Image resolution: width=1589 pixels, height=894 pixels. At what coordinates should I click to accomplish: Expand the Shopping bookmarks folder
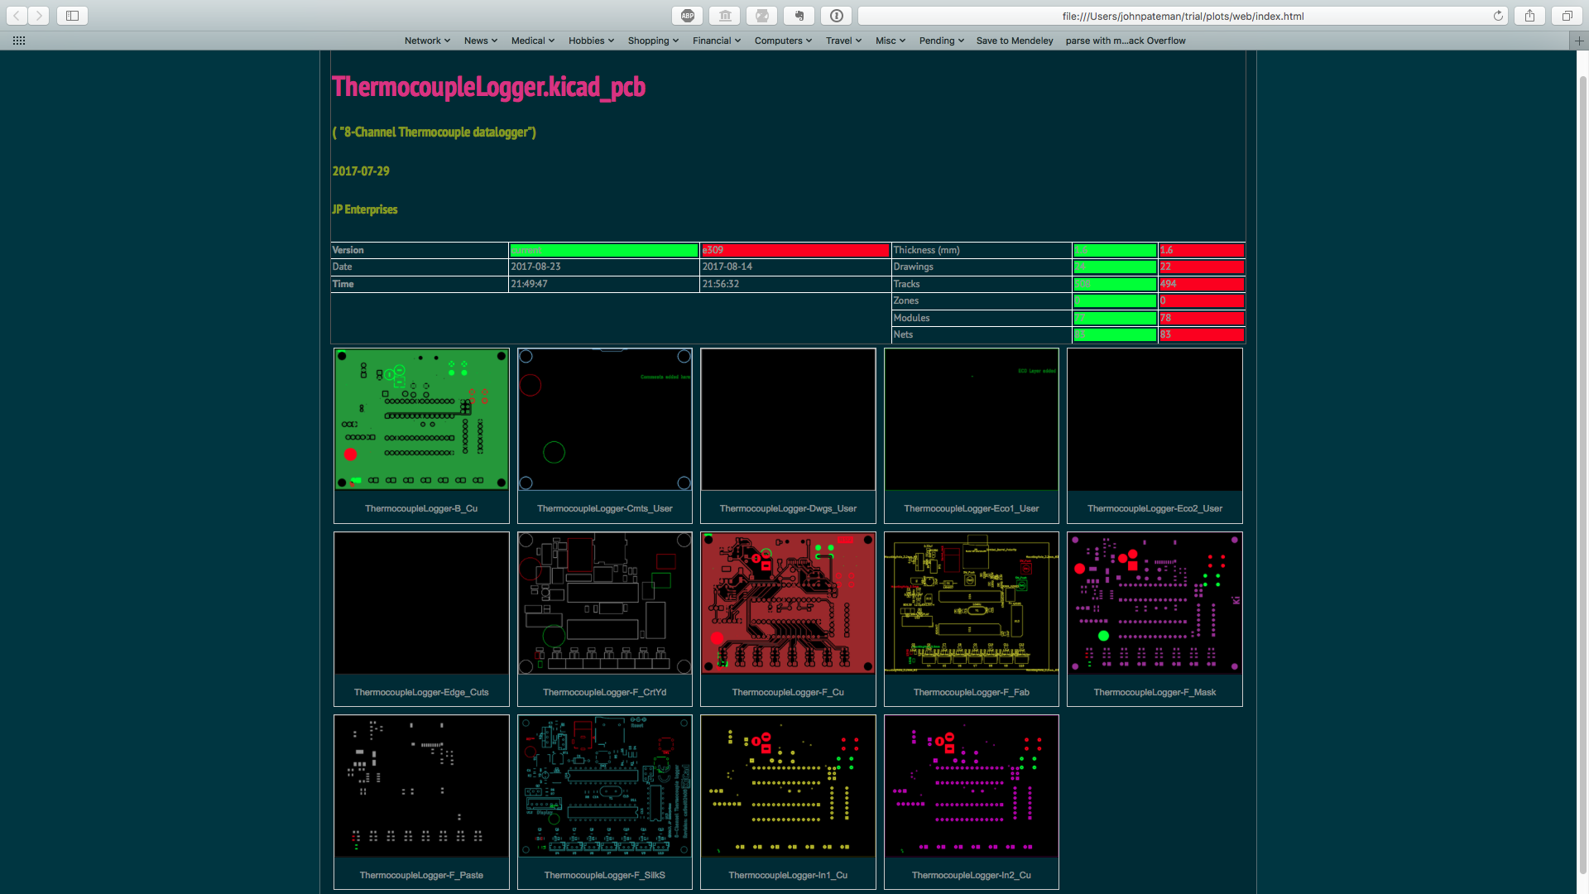click(653, 41)
